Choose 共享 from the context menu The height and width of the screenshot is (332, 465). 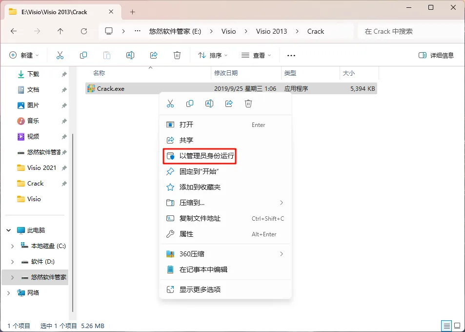pos(225,140)
